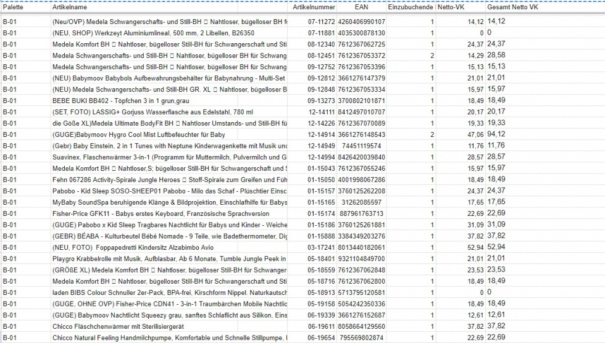Click EAN 7612367053334

click(361, 89)
